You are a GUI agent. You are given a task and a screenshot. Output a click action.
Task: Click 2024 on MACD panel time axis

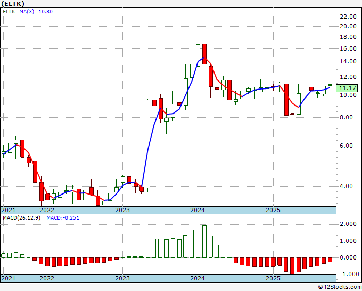pyautogui.click(x=198, y=278)
